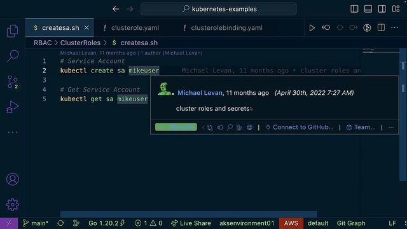The image size is (407, 229).
Task: Click line number 4 in the gutter
Action: coord(44,90)
